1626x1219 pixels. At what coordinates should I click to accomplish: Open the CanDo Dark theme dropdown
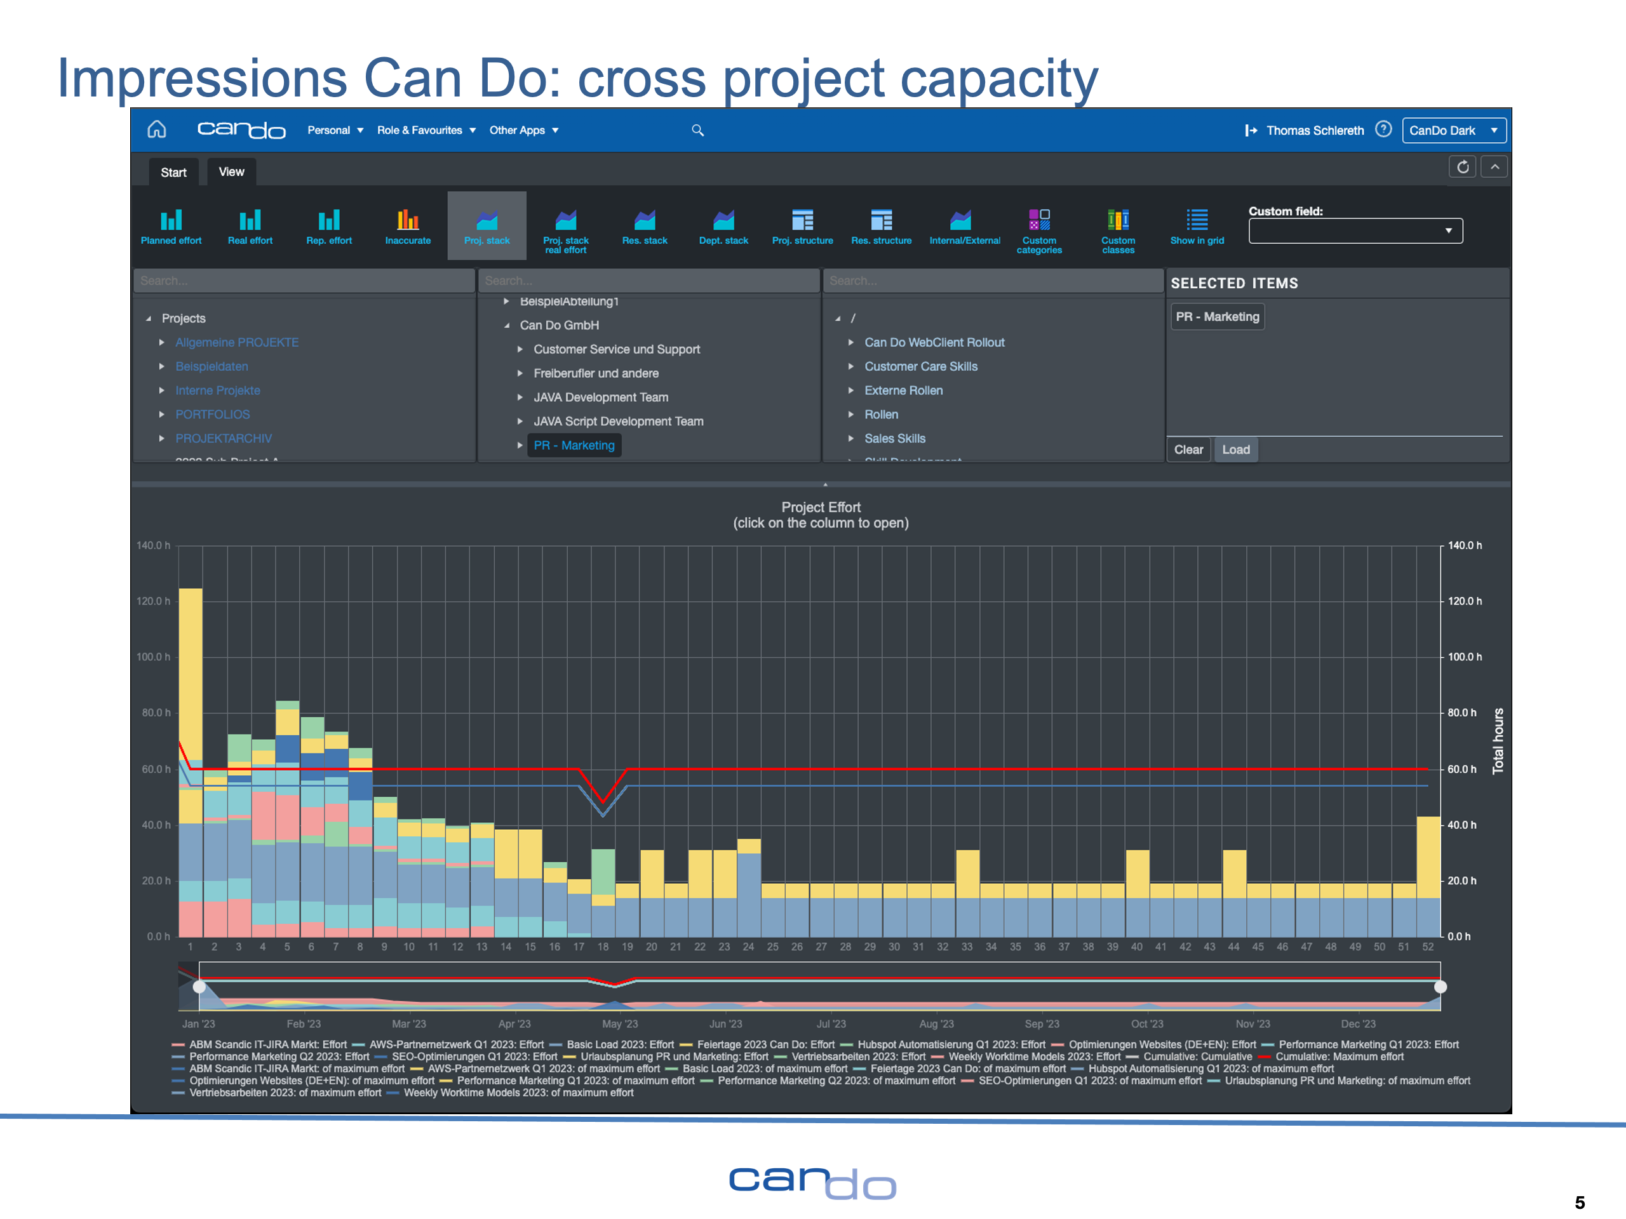point(1453,131)
